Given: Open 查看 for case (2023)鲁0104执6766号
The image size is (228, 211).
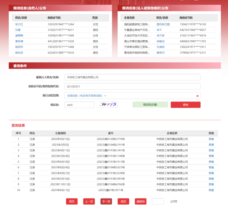Looking at the screenshot, I should (x=211, y=184).
